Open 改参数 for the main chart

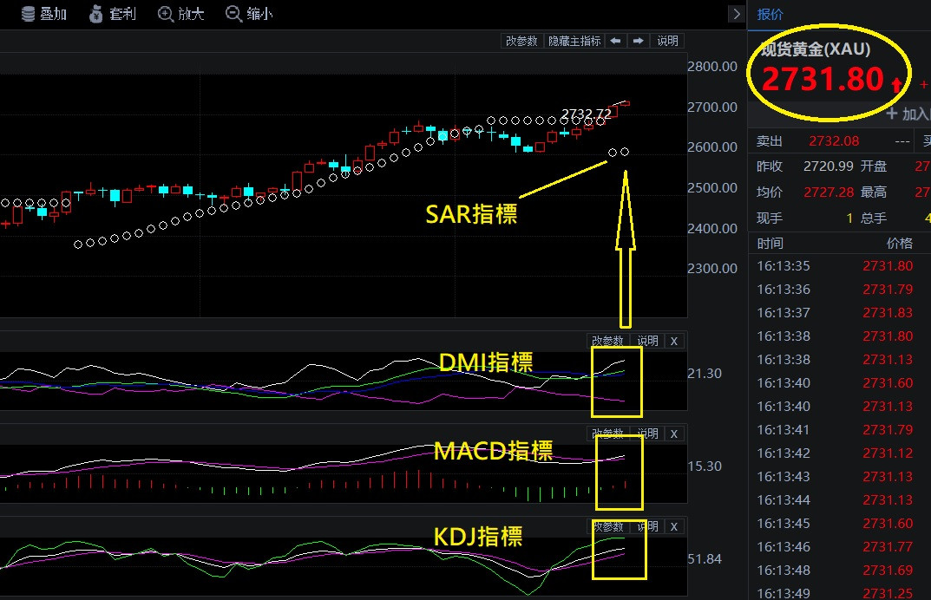[x=522, y=41]
